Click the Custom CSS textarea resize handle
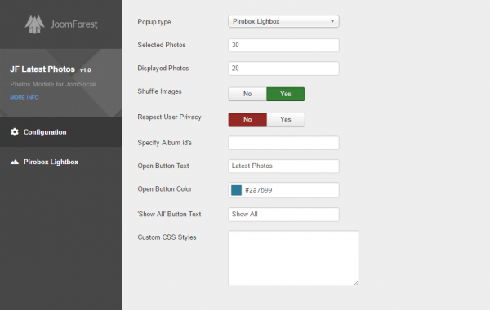490x310 pixels. 356,283
